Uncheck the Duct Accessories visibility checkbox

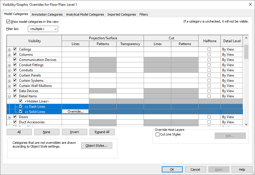(x=15, y=122)
